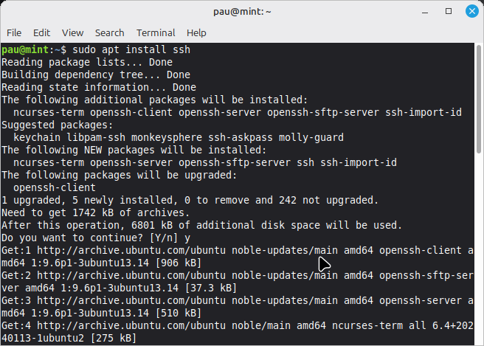
Task: Open the Search menu
Action: point(109,32)
